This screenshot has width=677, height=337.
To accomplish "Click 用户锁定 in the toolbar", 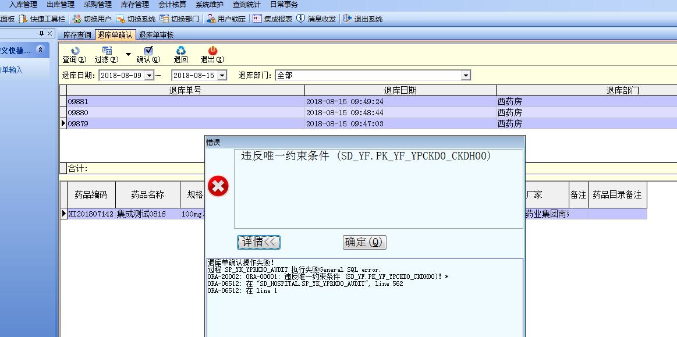I will pyautogui.click(x=226, y=19).
